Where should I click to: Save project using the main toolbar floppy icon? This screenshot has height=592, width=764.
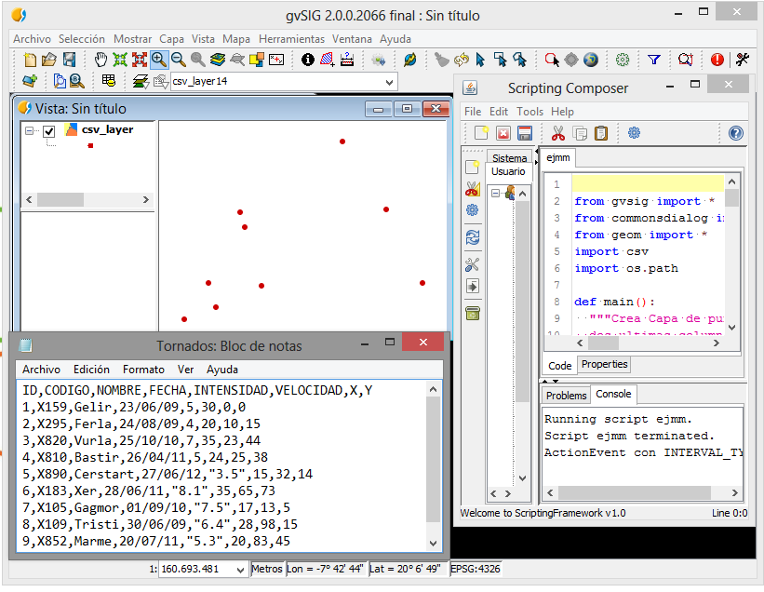tap(70, 60)
